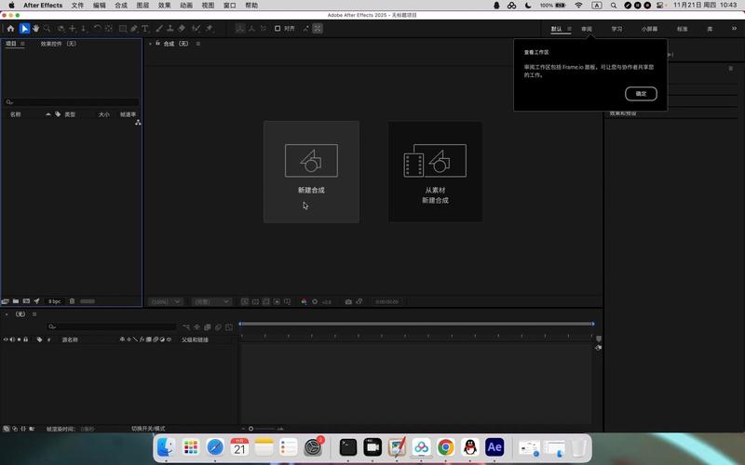Toggle the 8 bpc color depth
745x465 pixels.
click(55, 301)
